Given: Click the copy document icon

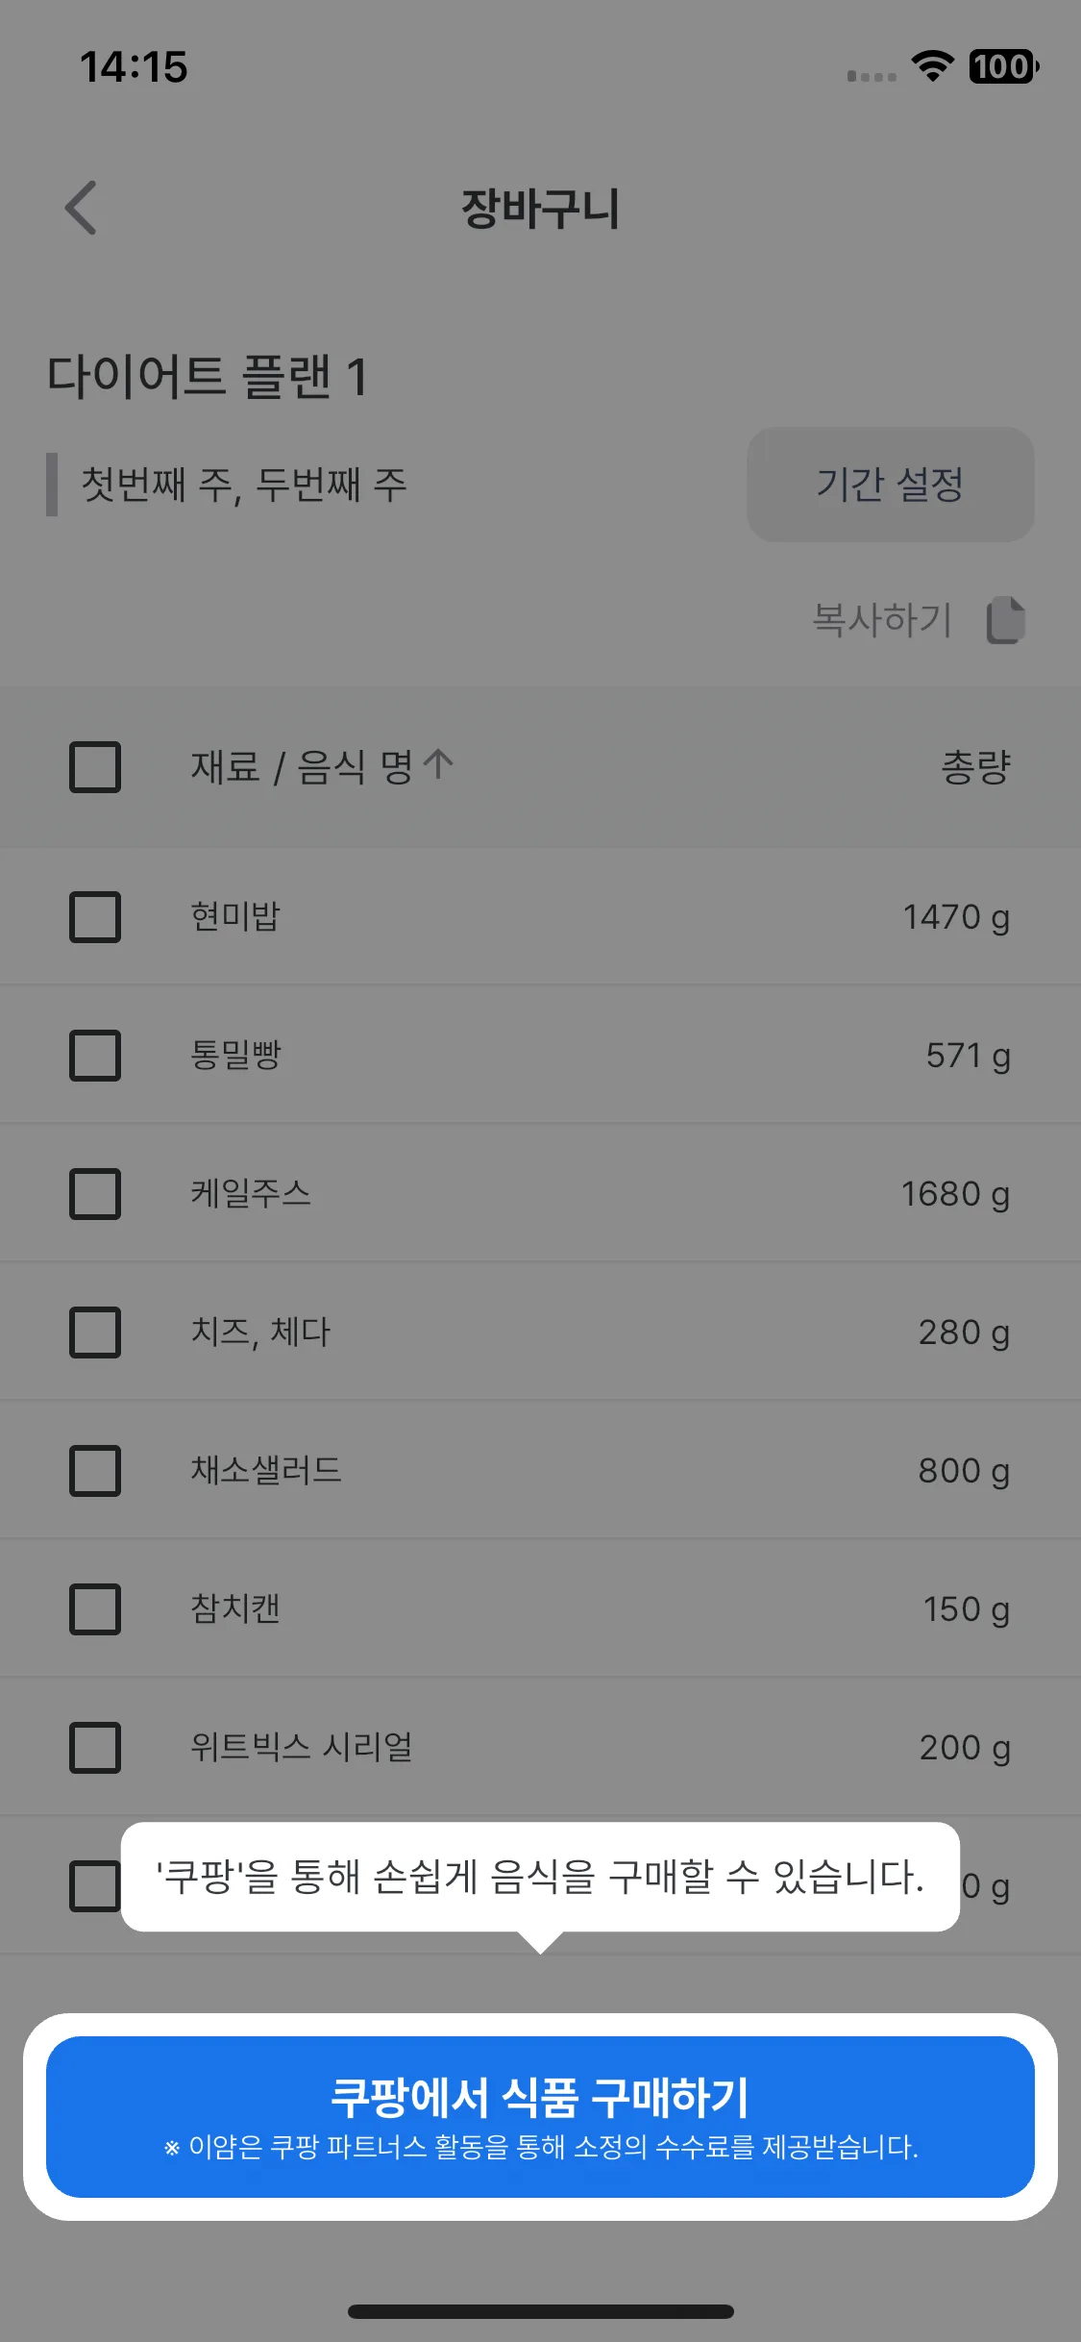Looking at the screenshot, I should coord(1006,620).
